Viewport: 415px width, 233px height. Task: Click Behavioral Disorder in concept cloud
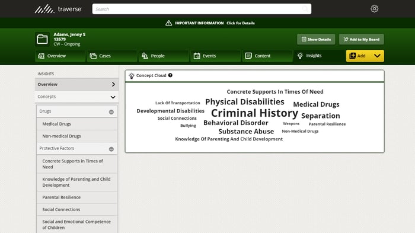pos(236,123)
